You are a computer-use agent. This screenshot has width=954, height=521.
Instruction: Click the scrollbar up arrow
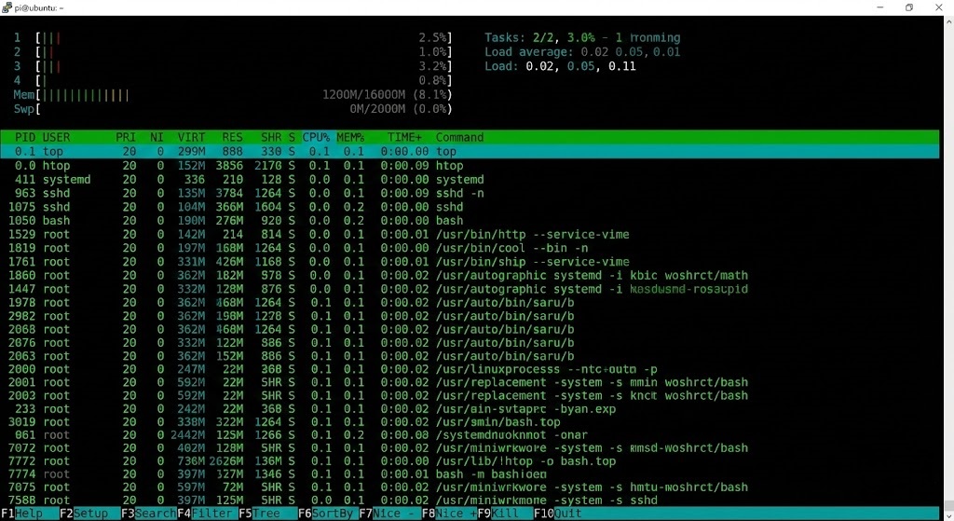947,21
